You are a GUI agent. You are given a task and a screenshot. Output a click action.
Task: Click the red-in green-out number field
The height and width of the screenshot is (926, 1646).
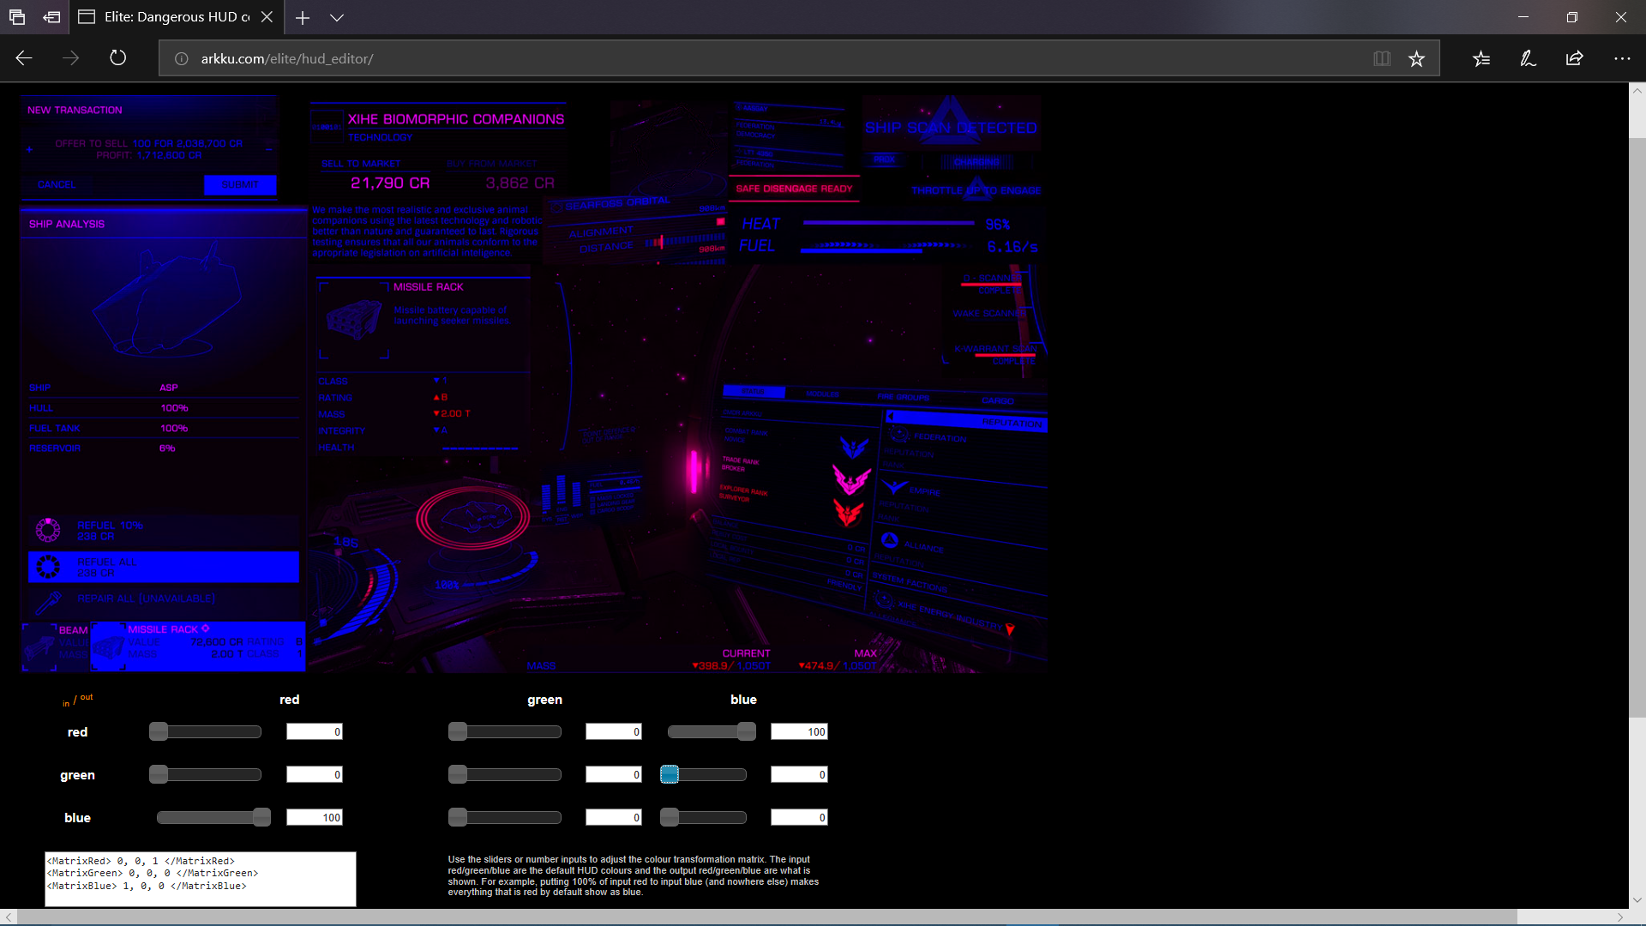(x=614, y=731)
